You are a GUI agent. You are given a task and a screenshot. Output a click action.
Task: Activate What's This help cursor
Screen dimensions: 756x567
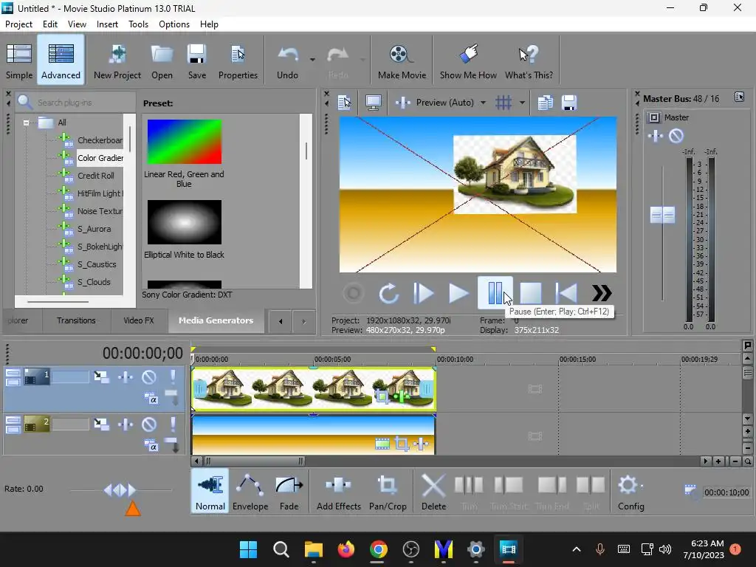click(529, 61)
